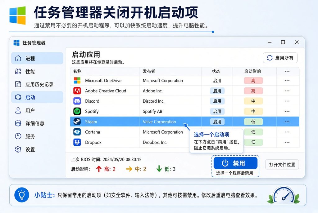Click the blue 禁用 button
The height and width of the screenshot is (213, 318).
(x=235, y=163)
